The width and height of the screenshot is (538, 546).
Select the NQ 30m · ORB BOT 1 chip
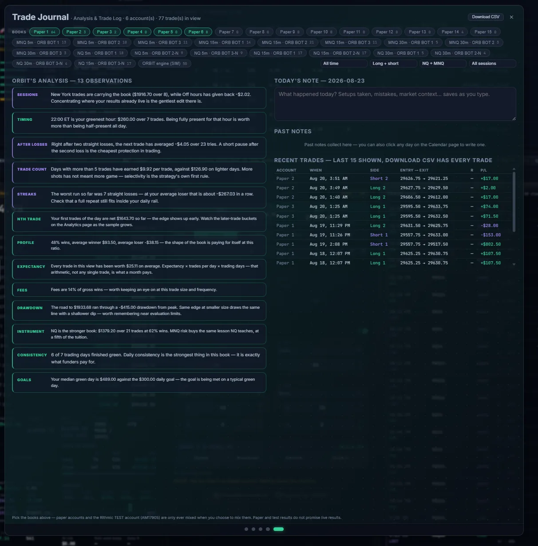tap(400, 53)
